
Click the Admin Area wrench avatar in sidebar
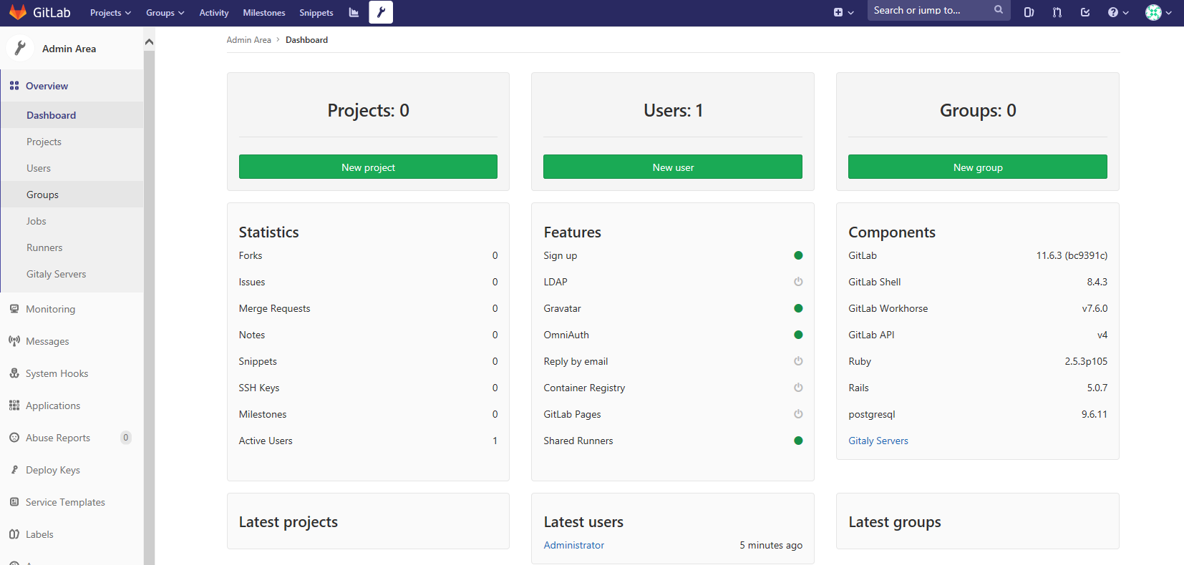[20, 48]
